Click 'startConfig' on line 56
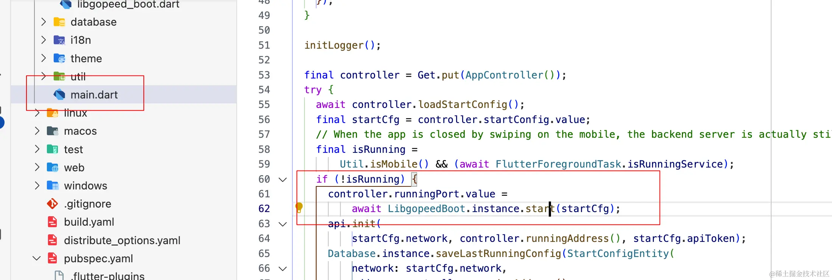This screenshot has height=280, width=832. click(x=516, y=120)
